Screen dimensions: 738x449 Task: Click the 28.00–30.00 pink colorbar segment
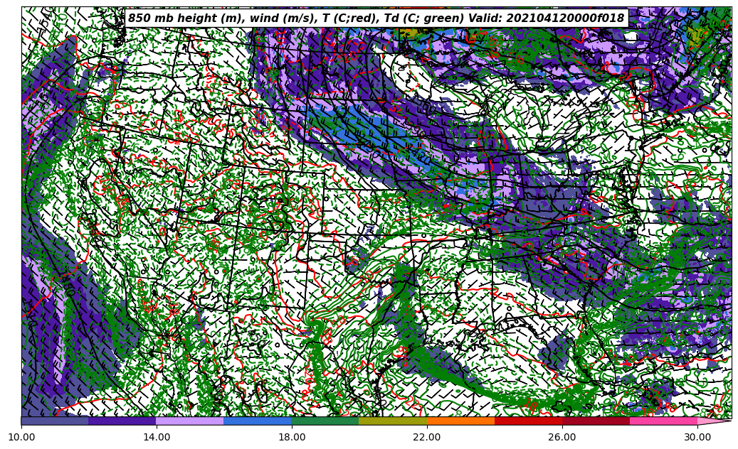[664, 421]
